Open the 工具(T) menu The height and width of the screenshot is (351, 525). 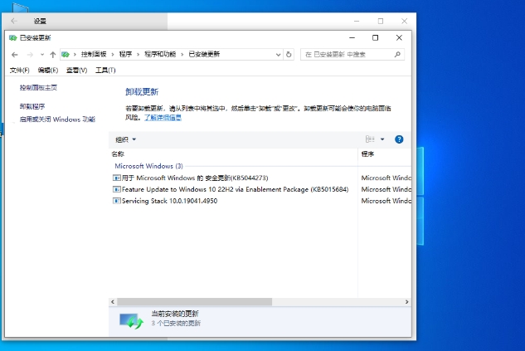coord(105,71)
